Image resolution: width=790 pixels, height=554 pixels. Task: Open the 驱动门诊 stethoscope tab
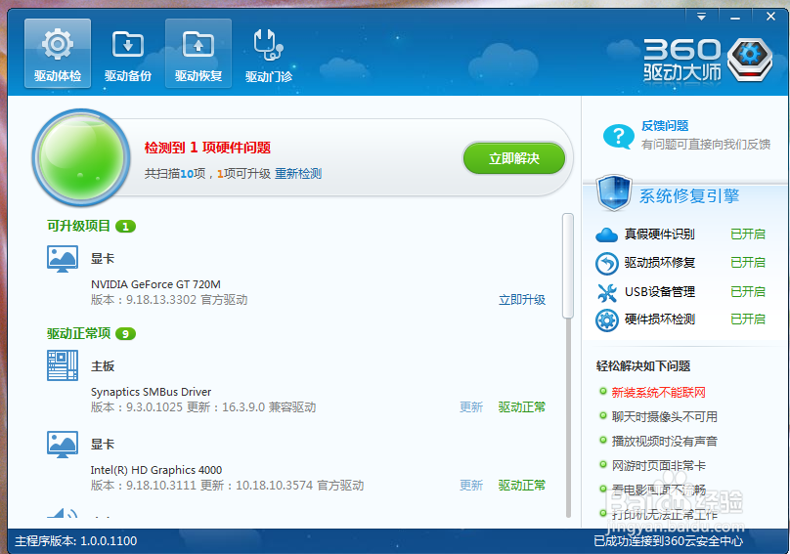tap(269, 54)
